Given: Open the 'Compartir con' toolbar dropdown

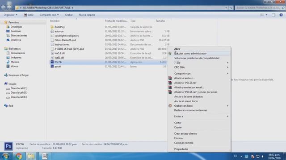Looking at the screenshot, I should [49, 15].
